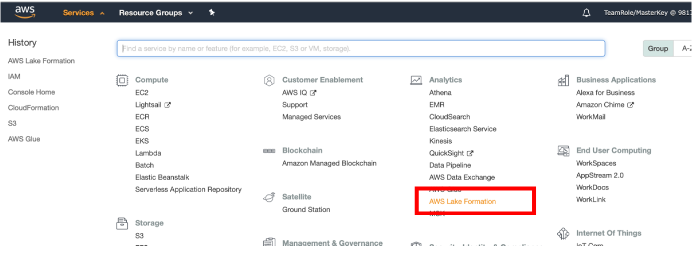Open Lambda under Compute

click(x=148, y=153)
